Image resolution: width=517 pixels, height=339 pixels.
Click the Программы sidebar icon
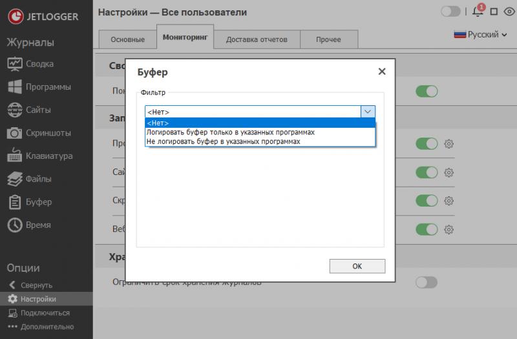pyautogui.click(x=15, y=87)
